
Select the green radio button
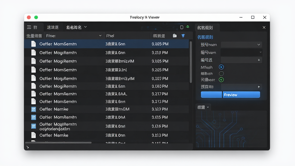point(221,80)
